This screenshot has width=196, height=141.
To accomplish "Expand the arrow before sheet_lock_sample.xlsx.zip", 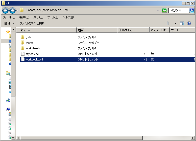I will (26, 10).
